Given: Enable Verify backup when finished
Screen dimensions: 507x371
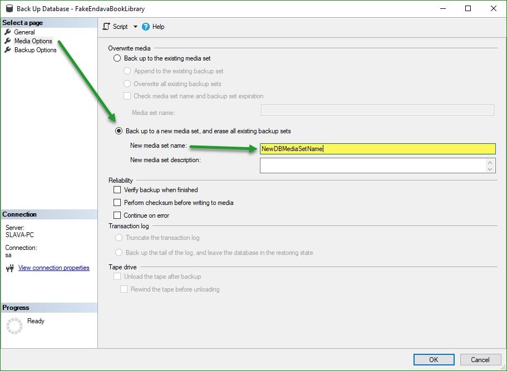Looking at the screenshot, I should tap(117, 189).
